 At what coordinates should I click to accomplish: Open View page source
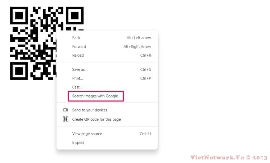point(107,134)
